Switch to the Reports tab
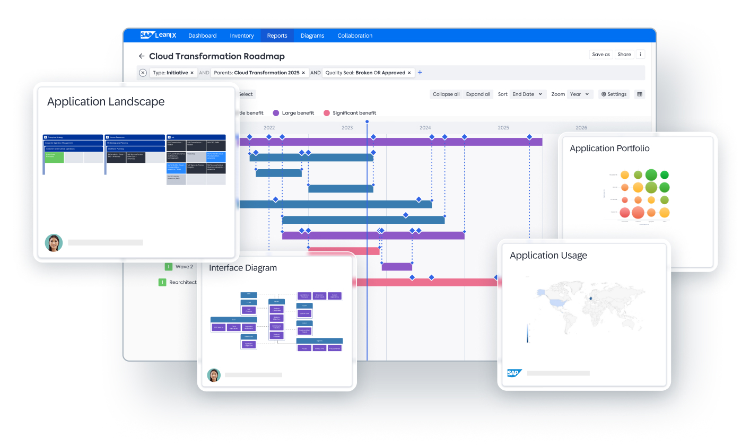750x446 pixels. pyautogui.click(x=277, y=36)
